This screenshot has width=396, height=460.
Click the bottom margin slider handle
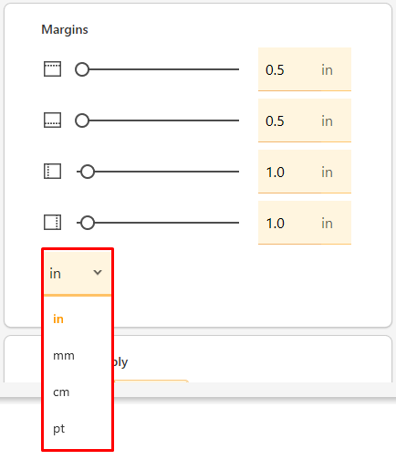tap(82, 120)
